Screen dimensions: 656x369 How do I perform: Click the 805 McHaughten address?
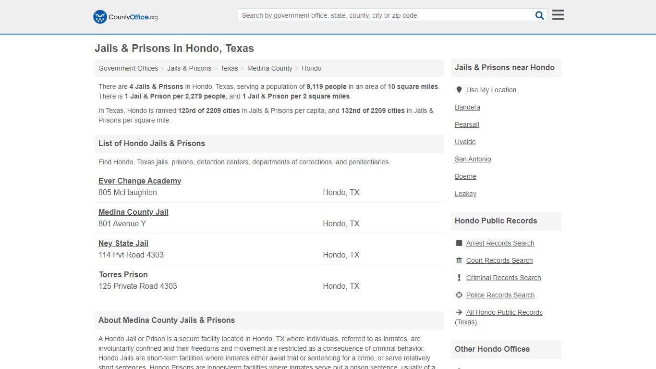[x=128, y=192]
